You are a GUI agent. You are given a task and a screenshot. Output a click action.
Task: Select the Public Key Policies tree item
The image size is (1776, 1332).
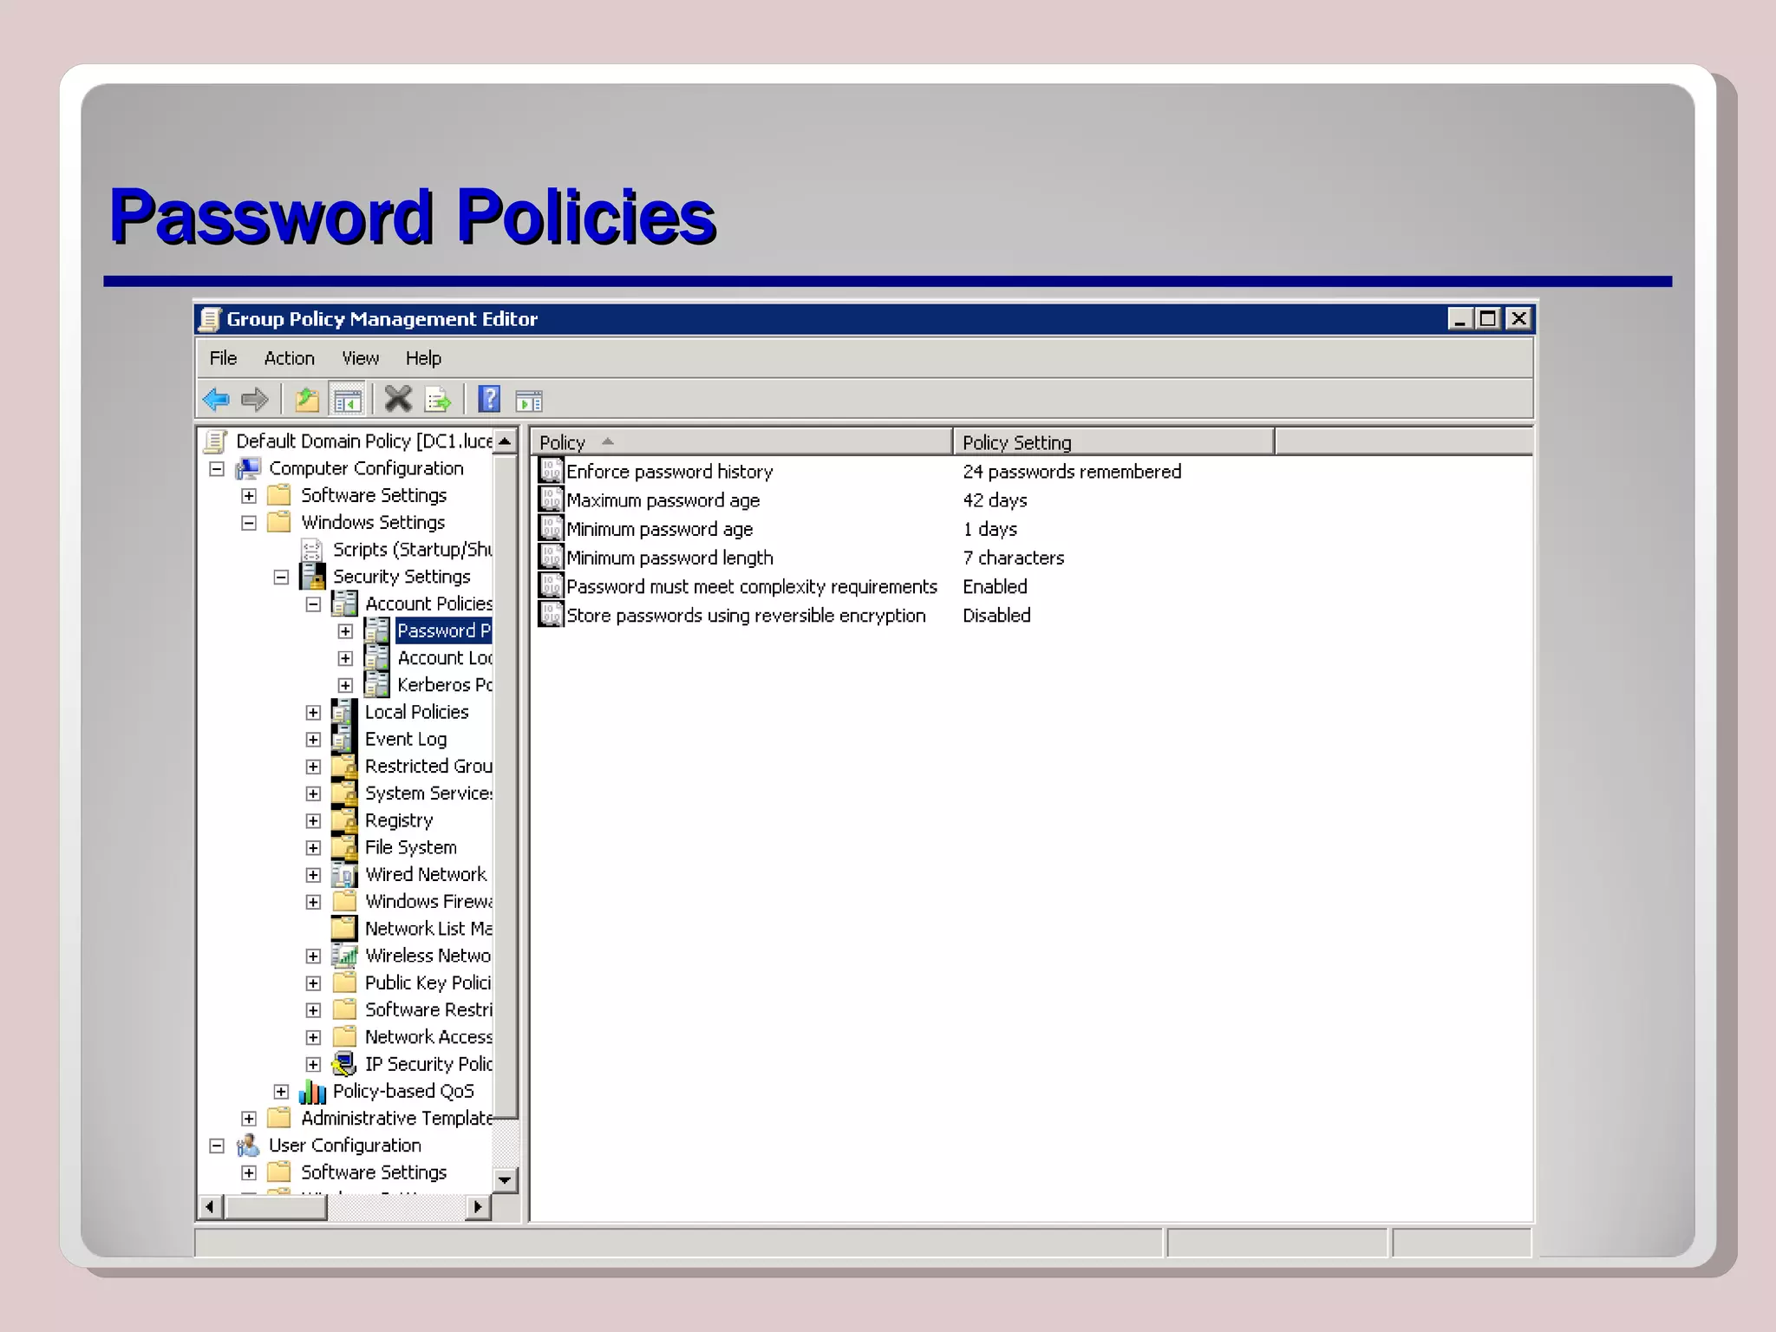(428, 983)
